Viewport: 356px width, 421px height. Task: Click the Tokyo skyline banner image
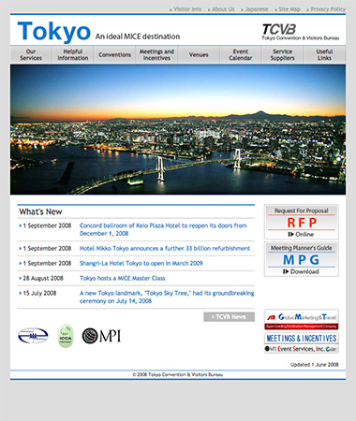point(178,129)
